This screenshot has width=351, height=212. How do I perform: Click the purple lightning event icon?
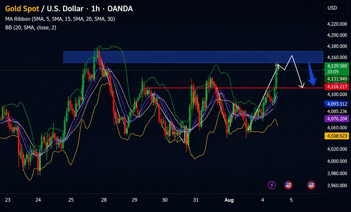272,185
